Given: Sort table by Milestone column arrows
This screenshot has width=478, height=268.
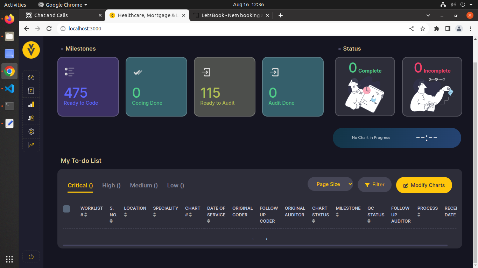Looking at the screenshot, I should point(337,215).
